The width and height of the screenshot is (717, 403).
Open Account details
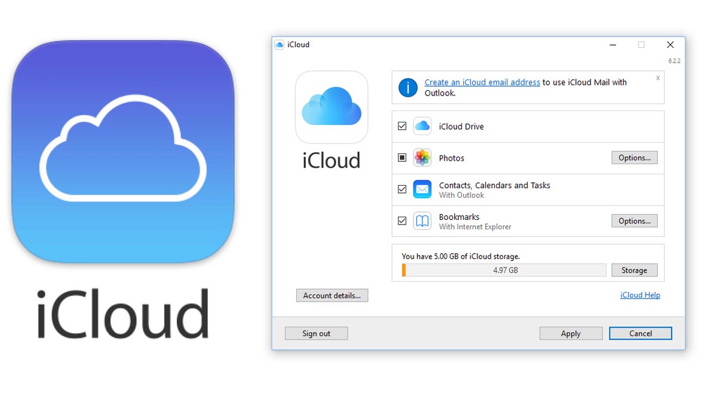(332, 296)
